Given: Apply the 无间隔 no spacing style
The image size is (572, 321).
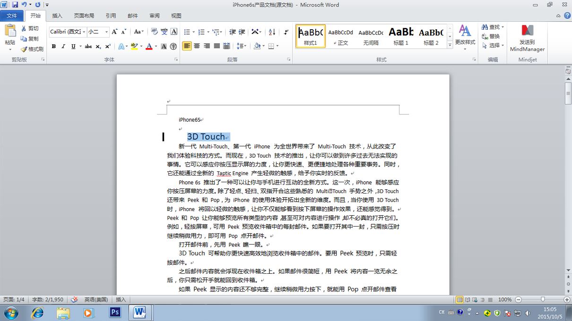Looking at the screenshot, I should pos(371,36).
